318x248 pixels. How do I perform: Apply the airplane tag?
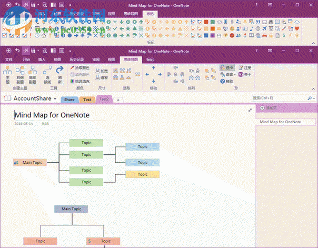(x=264, y=28)
